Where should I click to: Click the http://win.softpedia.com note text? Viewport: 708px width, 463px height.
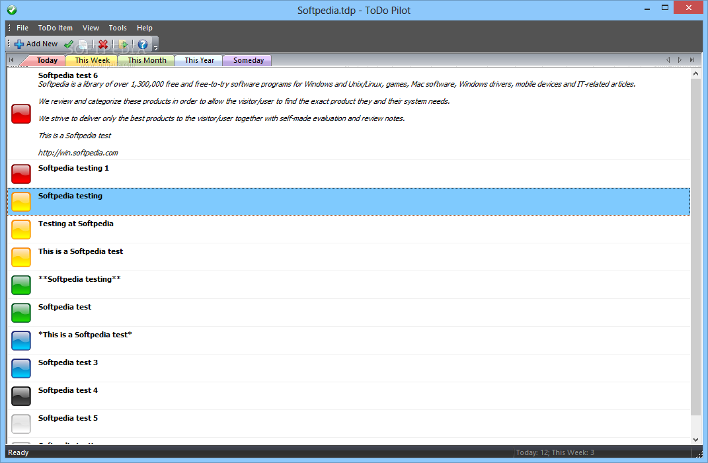(x=78, y=153)
